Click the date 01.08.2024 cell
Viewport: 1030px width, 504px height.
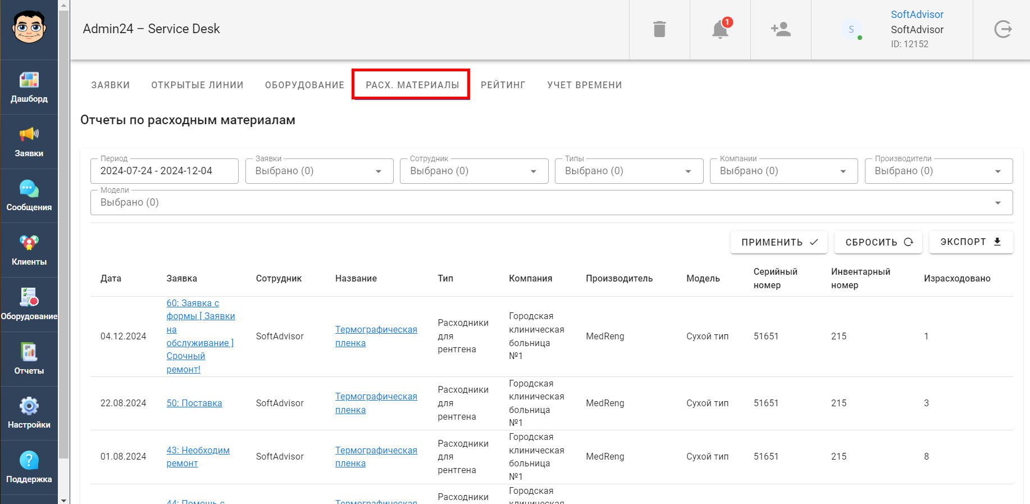click(123, 457)
